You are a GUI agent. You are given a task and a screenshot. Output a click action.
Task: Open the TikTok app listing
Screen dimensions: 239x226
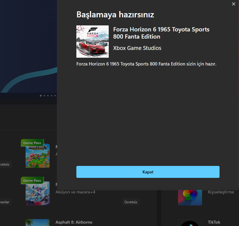(x=214, y=222)
